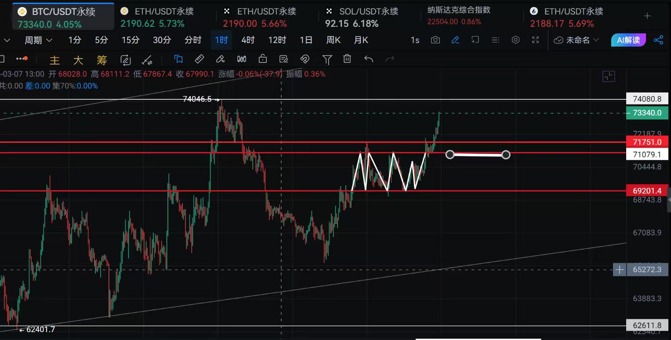Image resolution: width=671 pixels, height=340 pixels.
Task: Enter fullscreen with the expand icon
Action: (535, 40)
